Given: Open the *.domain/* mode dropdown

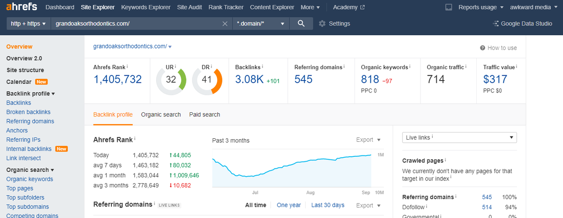Looking at the screenshot, I should (x=261, y=24).
